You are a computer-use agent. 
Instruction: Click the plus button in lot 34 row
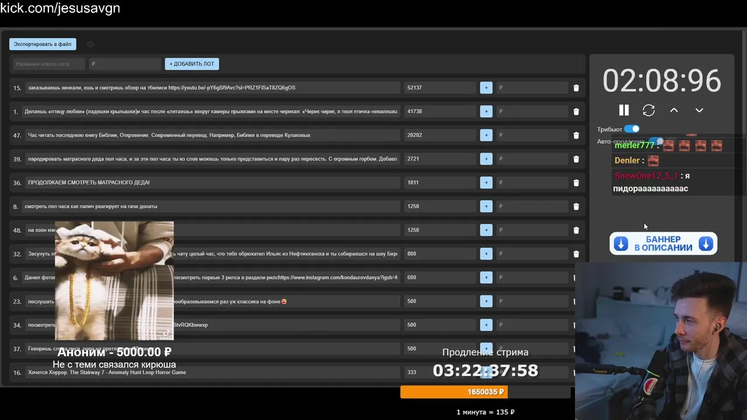tap(486, 325)
